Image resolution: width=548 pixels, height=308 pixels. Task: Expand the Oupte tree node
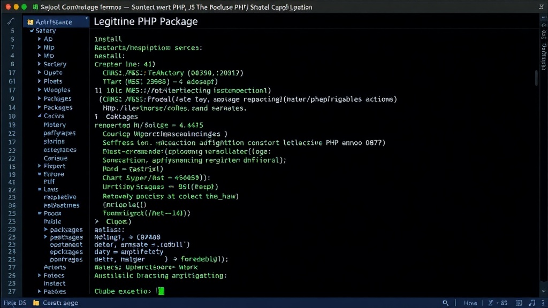[40, 72]
